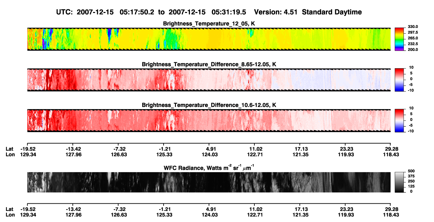Click the 500 tick on radiance colorbar
This screenshot has width=434, height=222.
(x=411, y=170)
